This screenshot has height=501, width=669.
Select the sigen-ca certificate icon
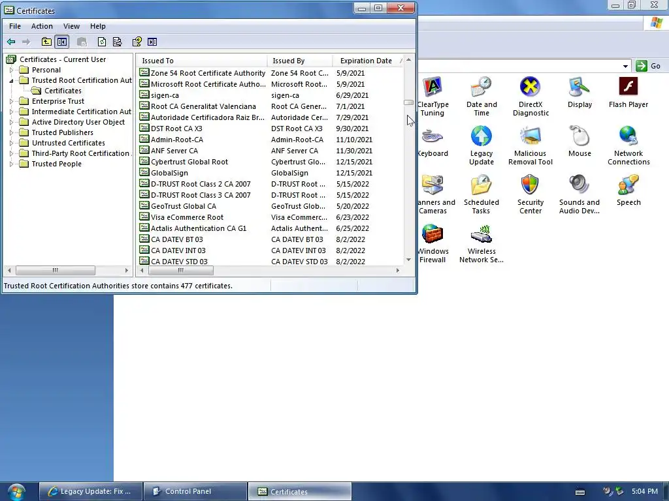coord(144,95)
